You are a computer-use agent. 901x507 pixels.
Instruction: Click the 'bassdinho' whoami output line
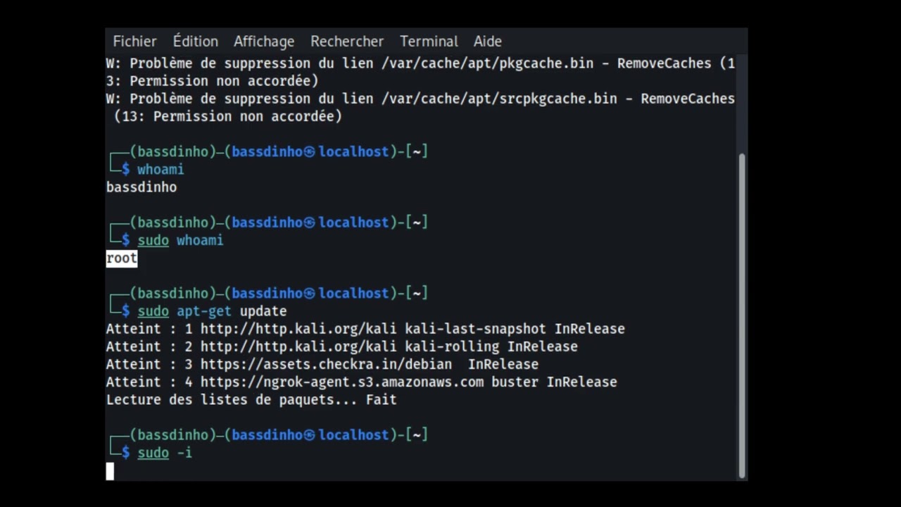141,187
